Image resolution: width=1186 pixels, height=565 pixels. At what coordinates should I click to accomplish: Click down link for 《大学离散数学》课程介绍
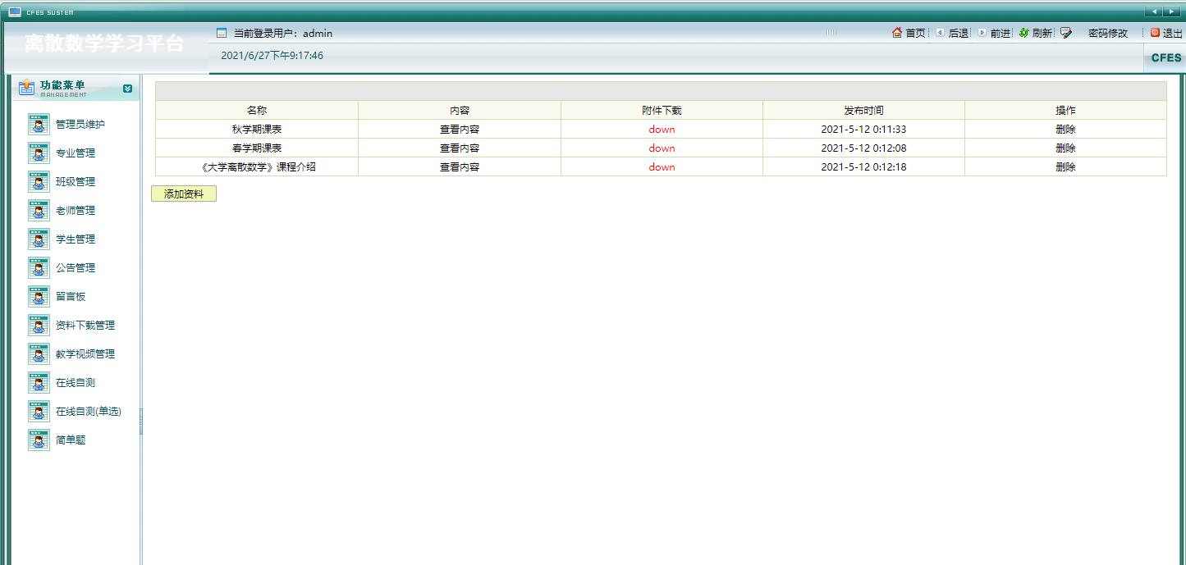662,167
